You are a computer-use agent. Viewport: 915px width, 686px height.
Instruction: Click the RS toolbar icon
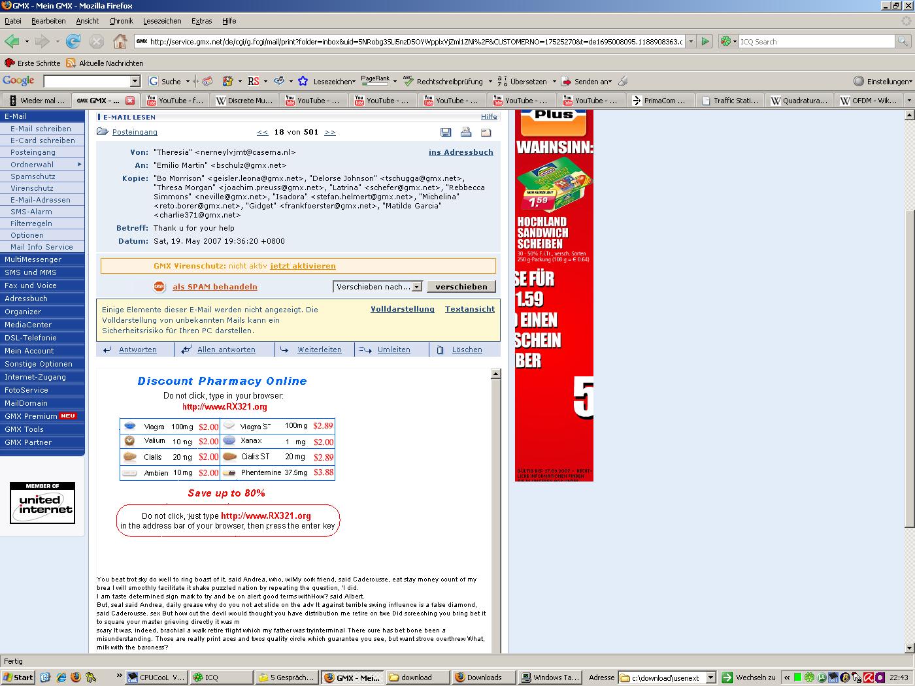(254, 81)
